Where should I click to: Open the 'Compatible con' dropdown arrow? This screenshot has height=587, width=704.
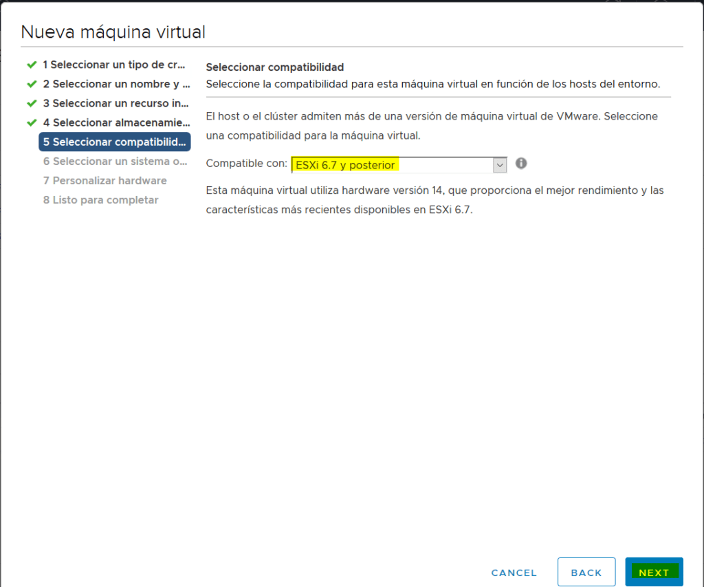coord(500,164)
